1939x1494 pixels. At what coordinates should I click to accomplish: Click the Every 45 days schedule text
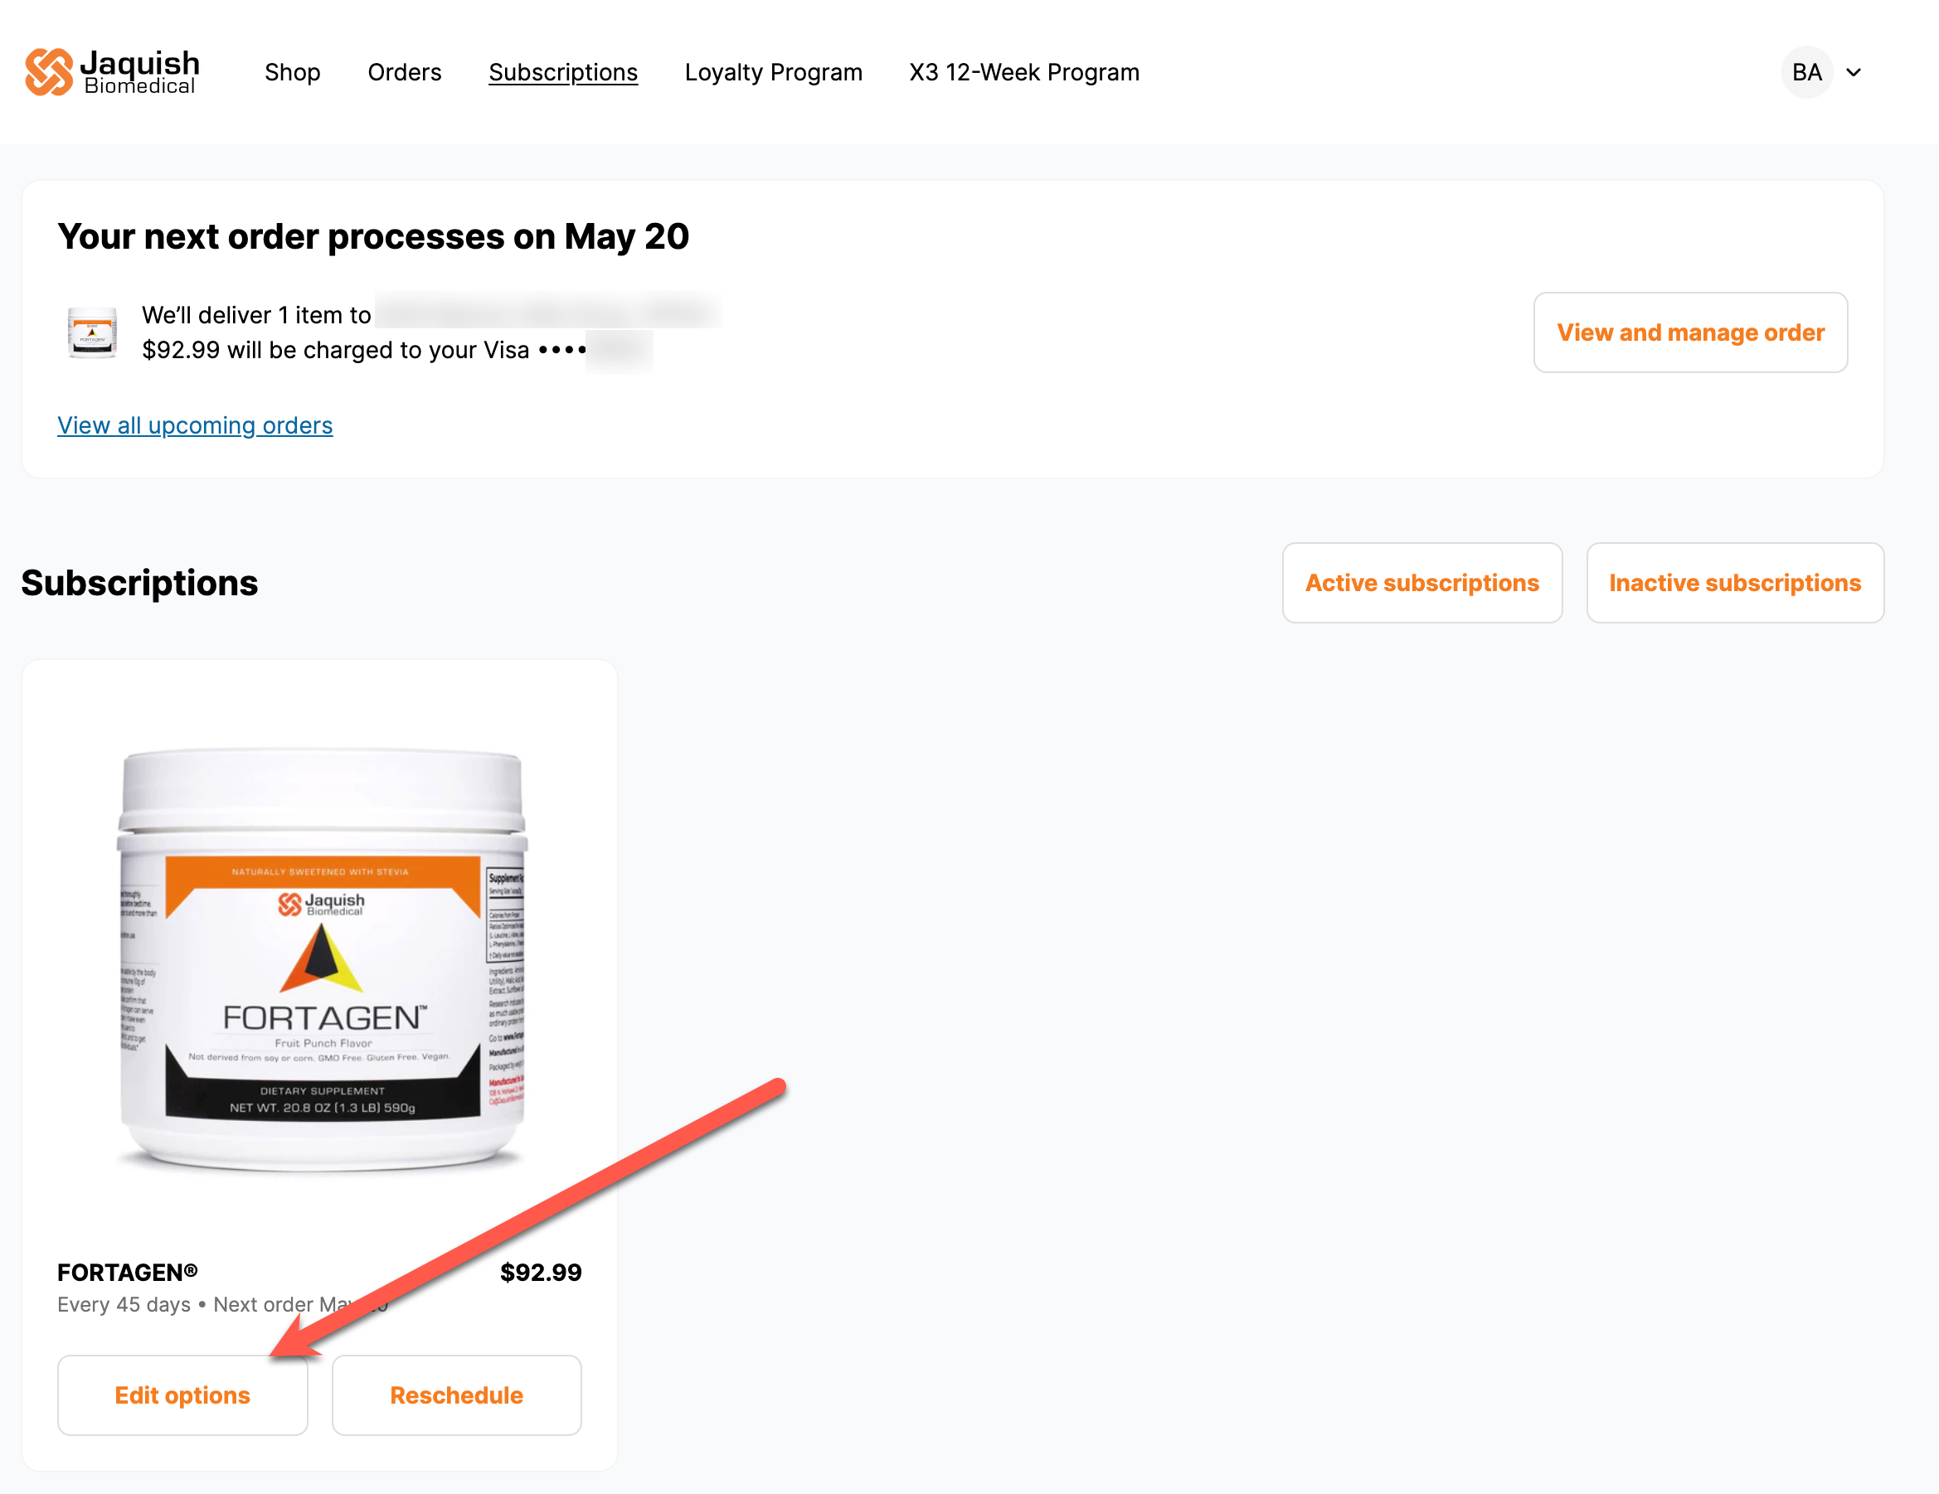[x=124, y=1303]
